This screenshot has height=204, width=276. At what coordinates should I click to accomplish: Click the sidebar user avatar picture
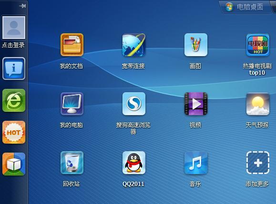[14, 28]
